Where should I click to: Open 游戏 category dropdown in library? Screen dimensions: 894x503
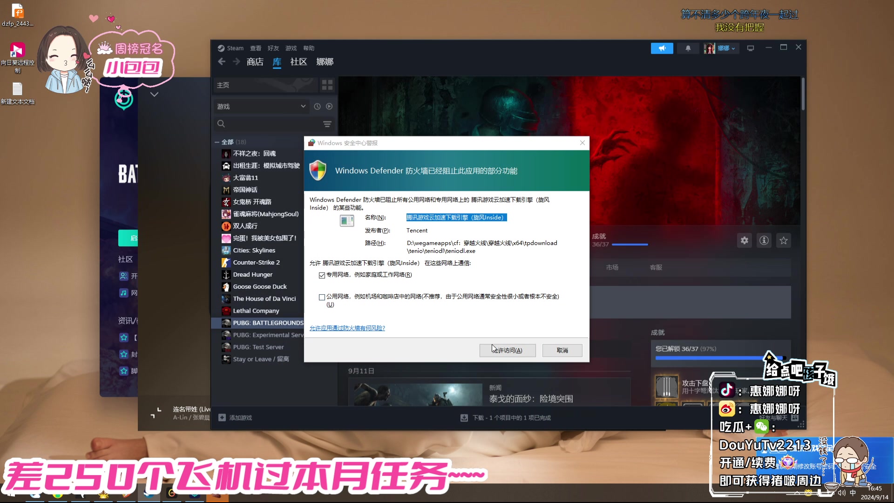[262, 106]
